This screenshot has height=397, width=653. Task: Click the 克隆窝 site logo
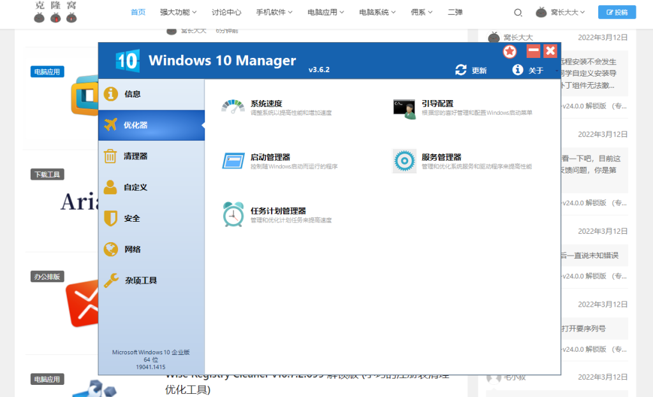point(55,11)
